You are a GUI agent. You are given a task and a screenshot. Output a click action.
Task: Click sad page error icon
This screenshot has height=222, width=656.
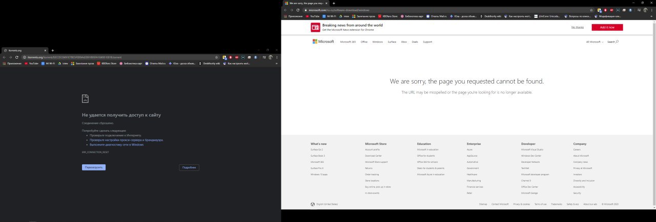85,98
